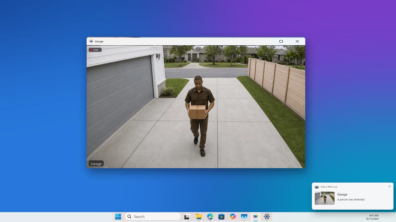The width and height of the screenshot is (396, 222).
Task: Open the person-detected thumbnail in the notification
Action: click(x=324, y=198)
